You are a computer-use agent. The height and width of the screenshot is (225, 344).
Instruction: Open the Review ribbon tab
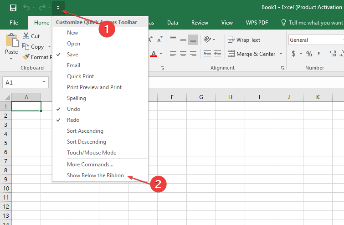(200, 22)
